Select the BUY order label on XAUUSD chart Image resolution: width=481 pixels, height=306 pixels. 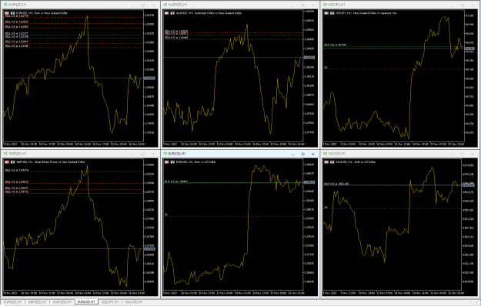coord(336,184)
